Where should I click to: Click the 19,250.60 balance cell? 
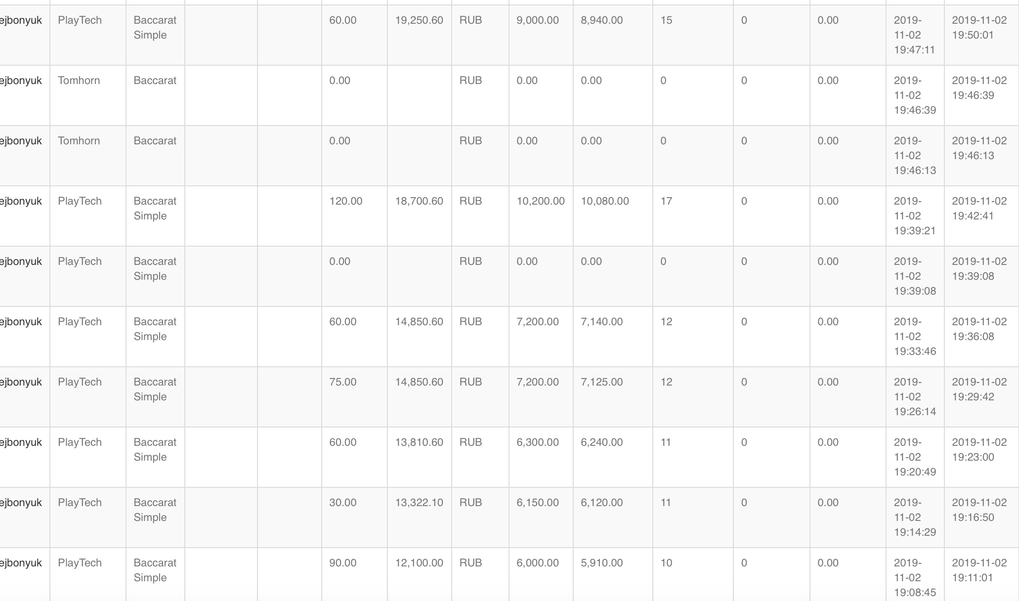[419, 20]
